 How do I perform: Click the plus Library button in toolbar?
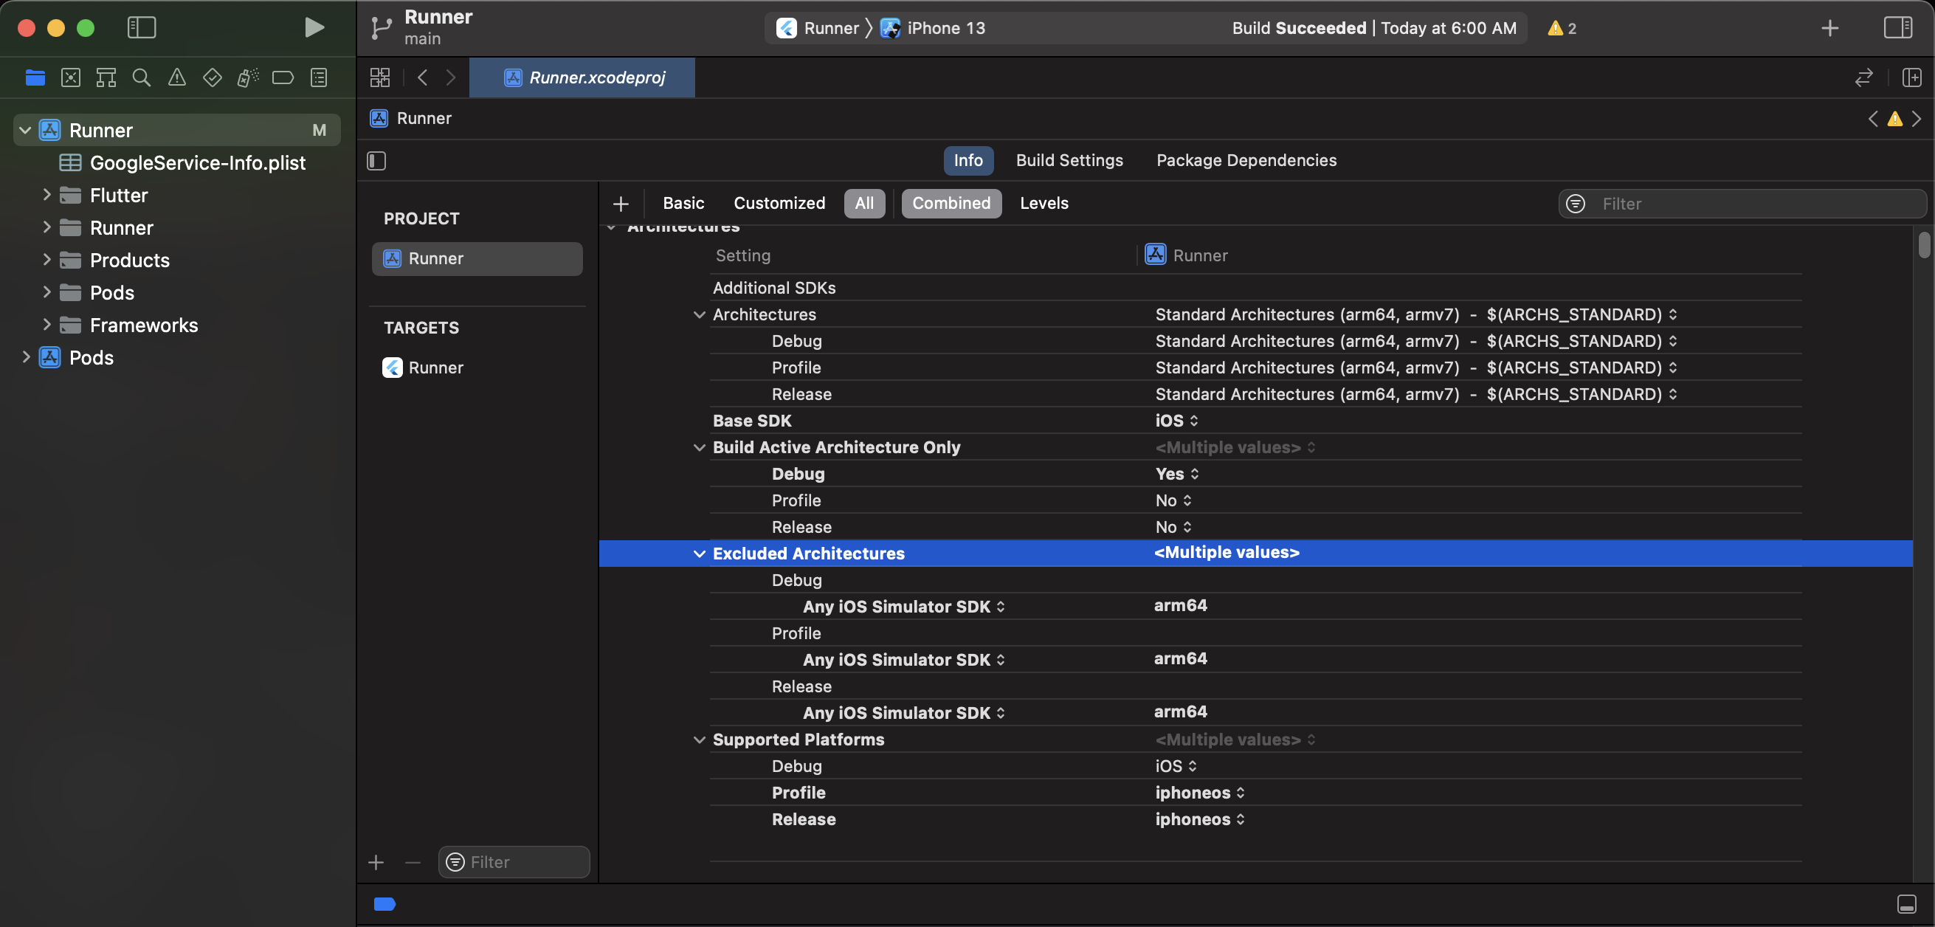1830,28
